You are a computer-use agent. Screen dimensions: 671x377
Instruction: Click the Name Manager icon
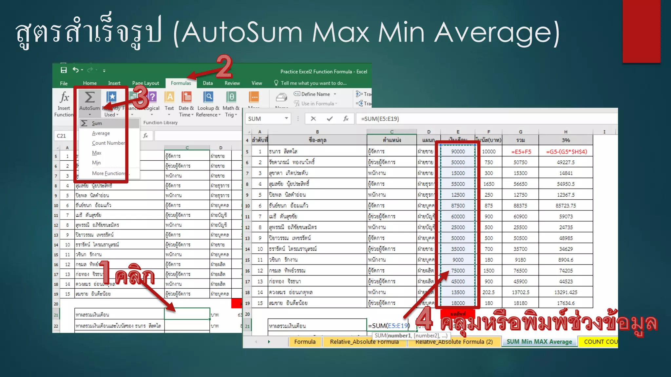point(281,98)
